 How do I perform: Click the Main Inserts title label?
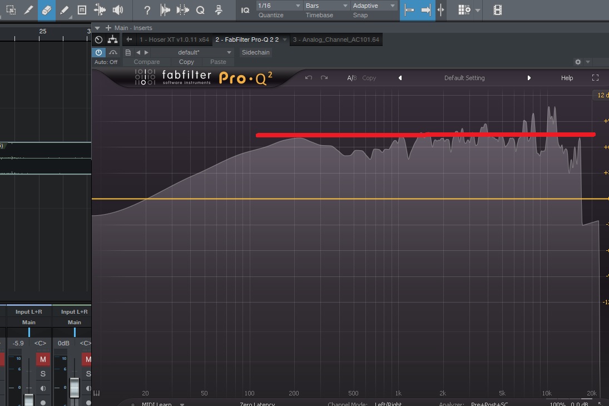133,28
